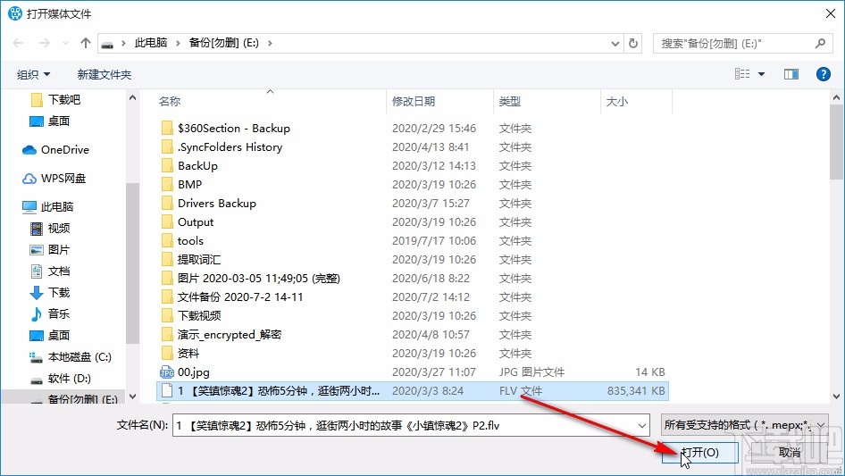The width and height of the screenshot is (845, 476).
Task: Create a new folder with 新建文件夹
Action: [x=104, y=74]
